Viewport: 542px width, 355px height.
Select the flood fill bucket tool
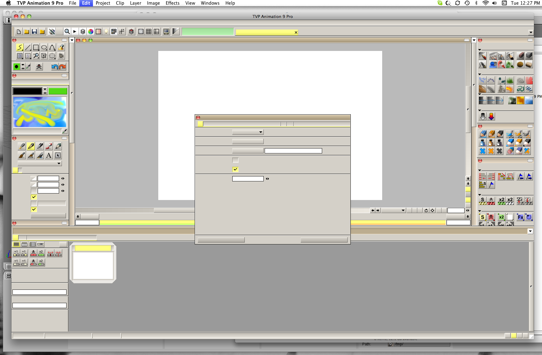(x=61, y=47)
